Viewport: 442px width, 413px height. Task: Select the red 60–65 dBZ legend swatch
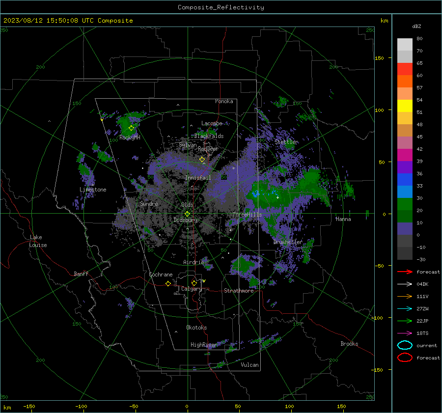click(405, 69)
